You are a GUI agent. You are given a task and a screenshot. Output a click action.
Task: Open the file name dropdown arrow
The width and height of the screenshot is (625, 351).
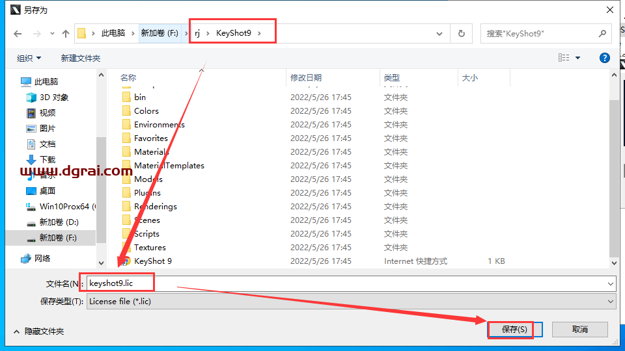click(610, 284)
